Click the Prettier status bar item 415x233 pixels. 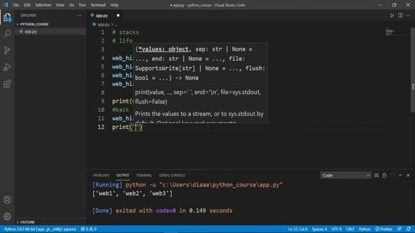click(384, 229)
